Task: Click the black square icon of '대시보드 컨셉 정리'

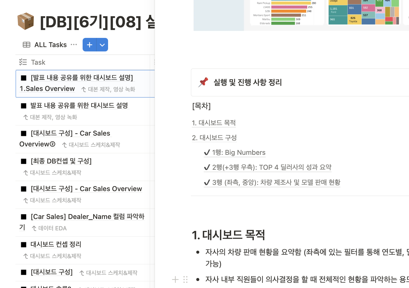Action: [24, 245]
